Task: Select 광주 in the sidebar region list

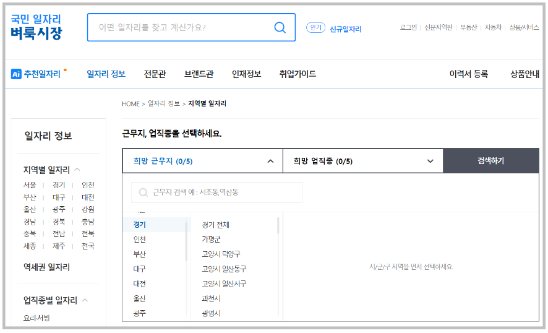Action: 59,209
